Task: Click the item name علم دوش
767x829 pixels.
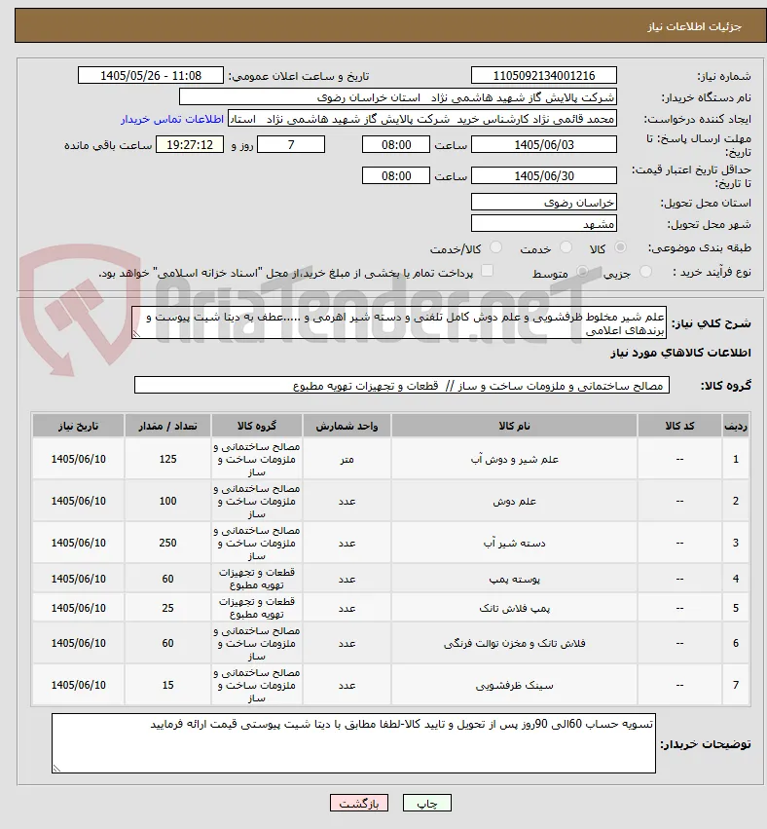Action: [514, 502]
